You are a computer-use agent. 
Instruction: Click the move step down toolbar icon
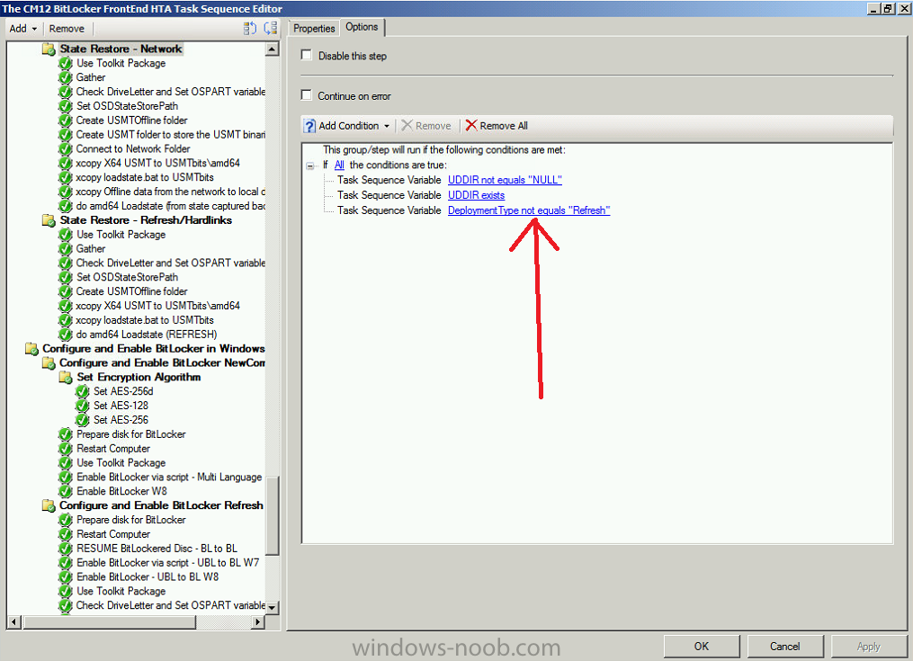[271, 28]
